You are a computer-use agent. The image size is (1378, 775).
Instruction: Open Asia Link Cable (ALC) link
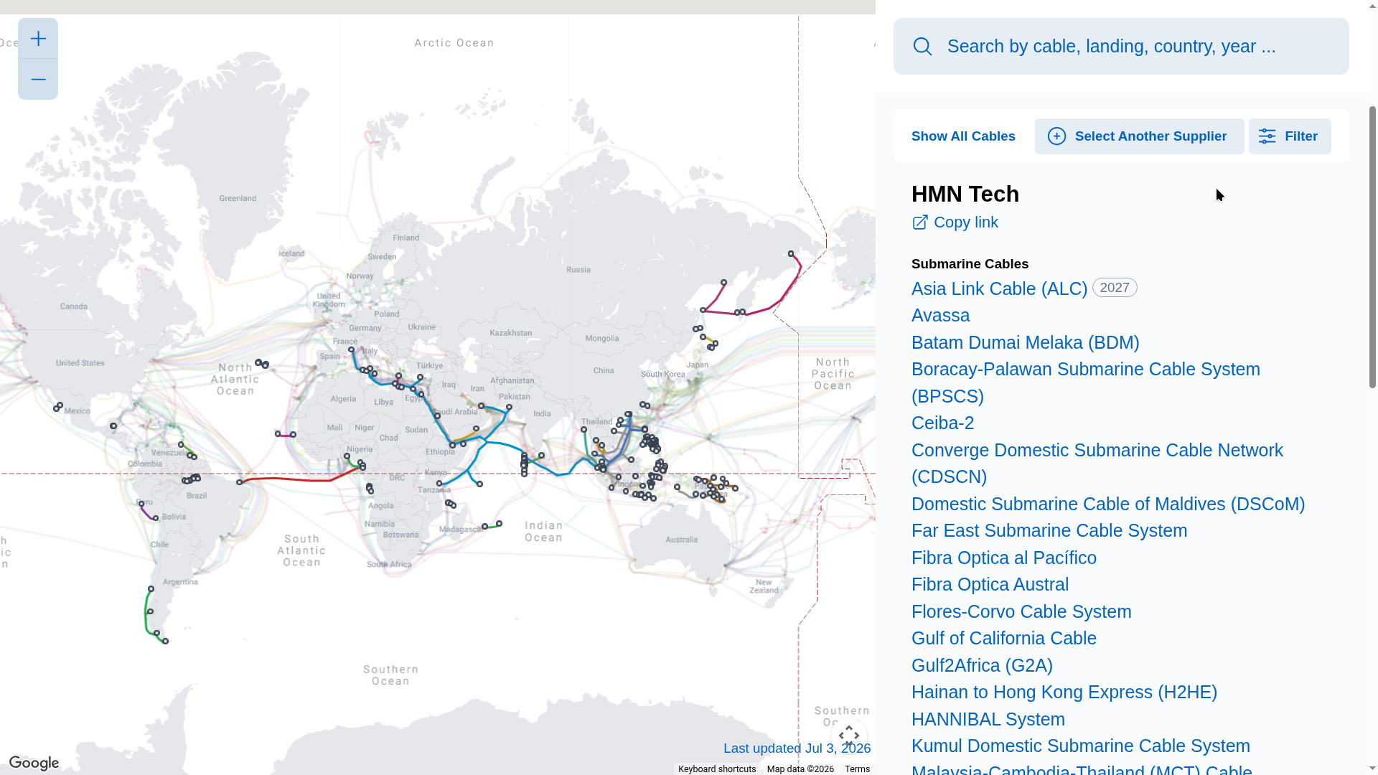tap(999, 288)
